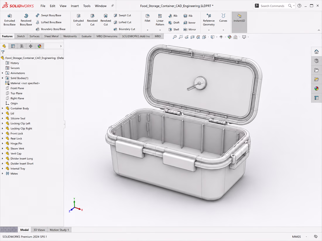This screenshot has height=241, width=322.
Task: Click the View Orientation cube icon
Action: point(204,37)
